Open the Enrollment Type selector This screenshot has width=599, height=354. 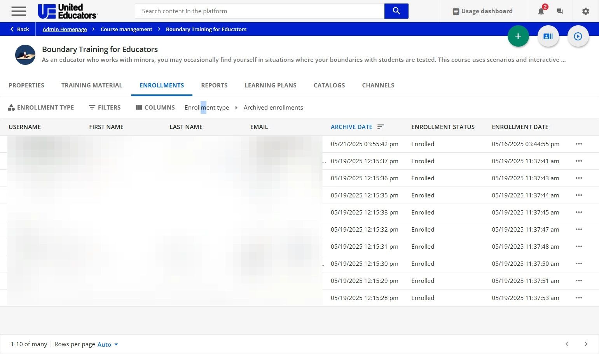coord(41,108)
